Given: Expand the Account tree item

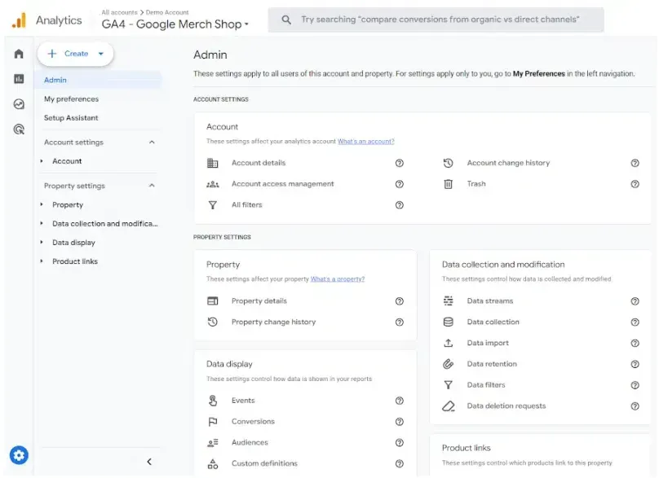Looking at the screenshot, I should coord(41,161).
